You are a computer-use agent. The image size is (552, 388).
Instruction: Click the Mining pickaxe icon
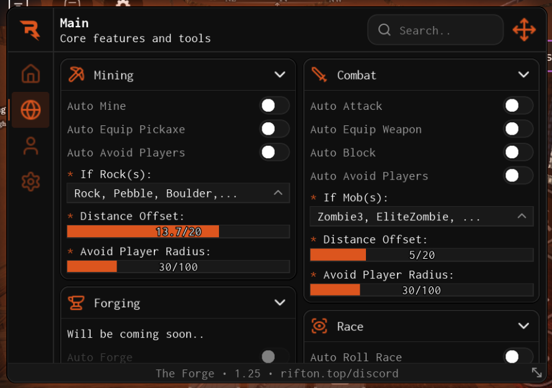(76, 75)
